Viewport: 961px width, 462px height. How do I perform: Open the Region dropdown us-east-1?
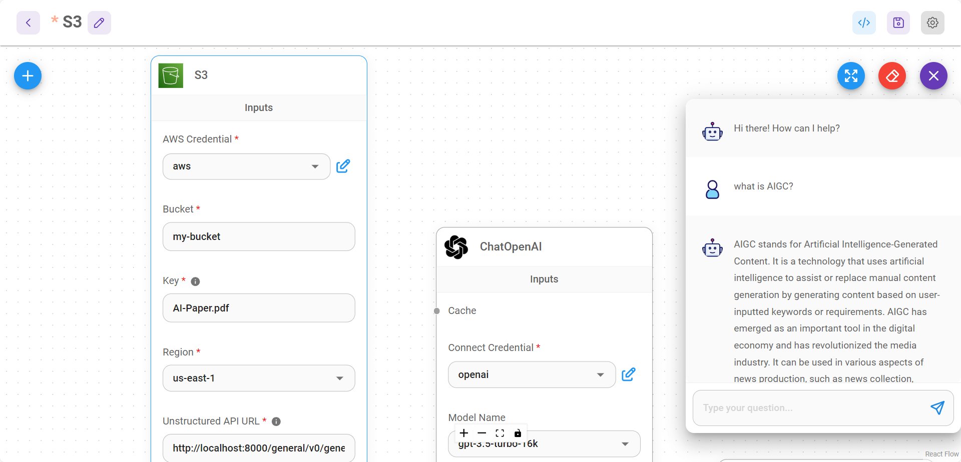tap(259, 378)
